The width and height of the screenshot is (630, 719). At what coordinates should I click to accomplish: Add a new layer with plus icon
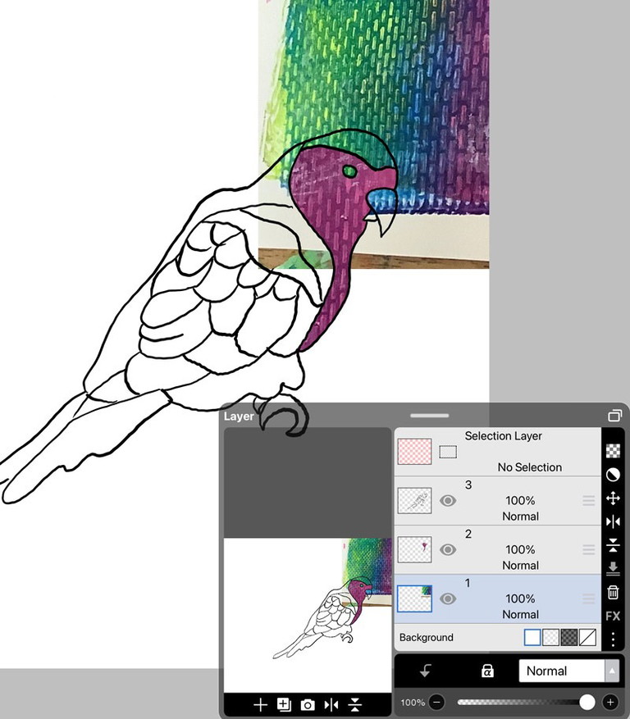260,704
